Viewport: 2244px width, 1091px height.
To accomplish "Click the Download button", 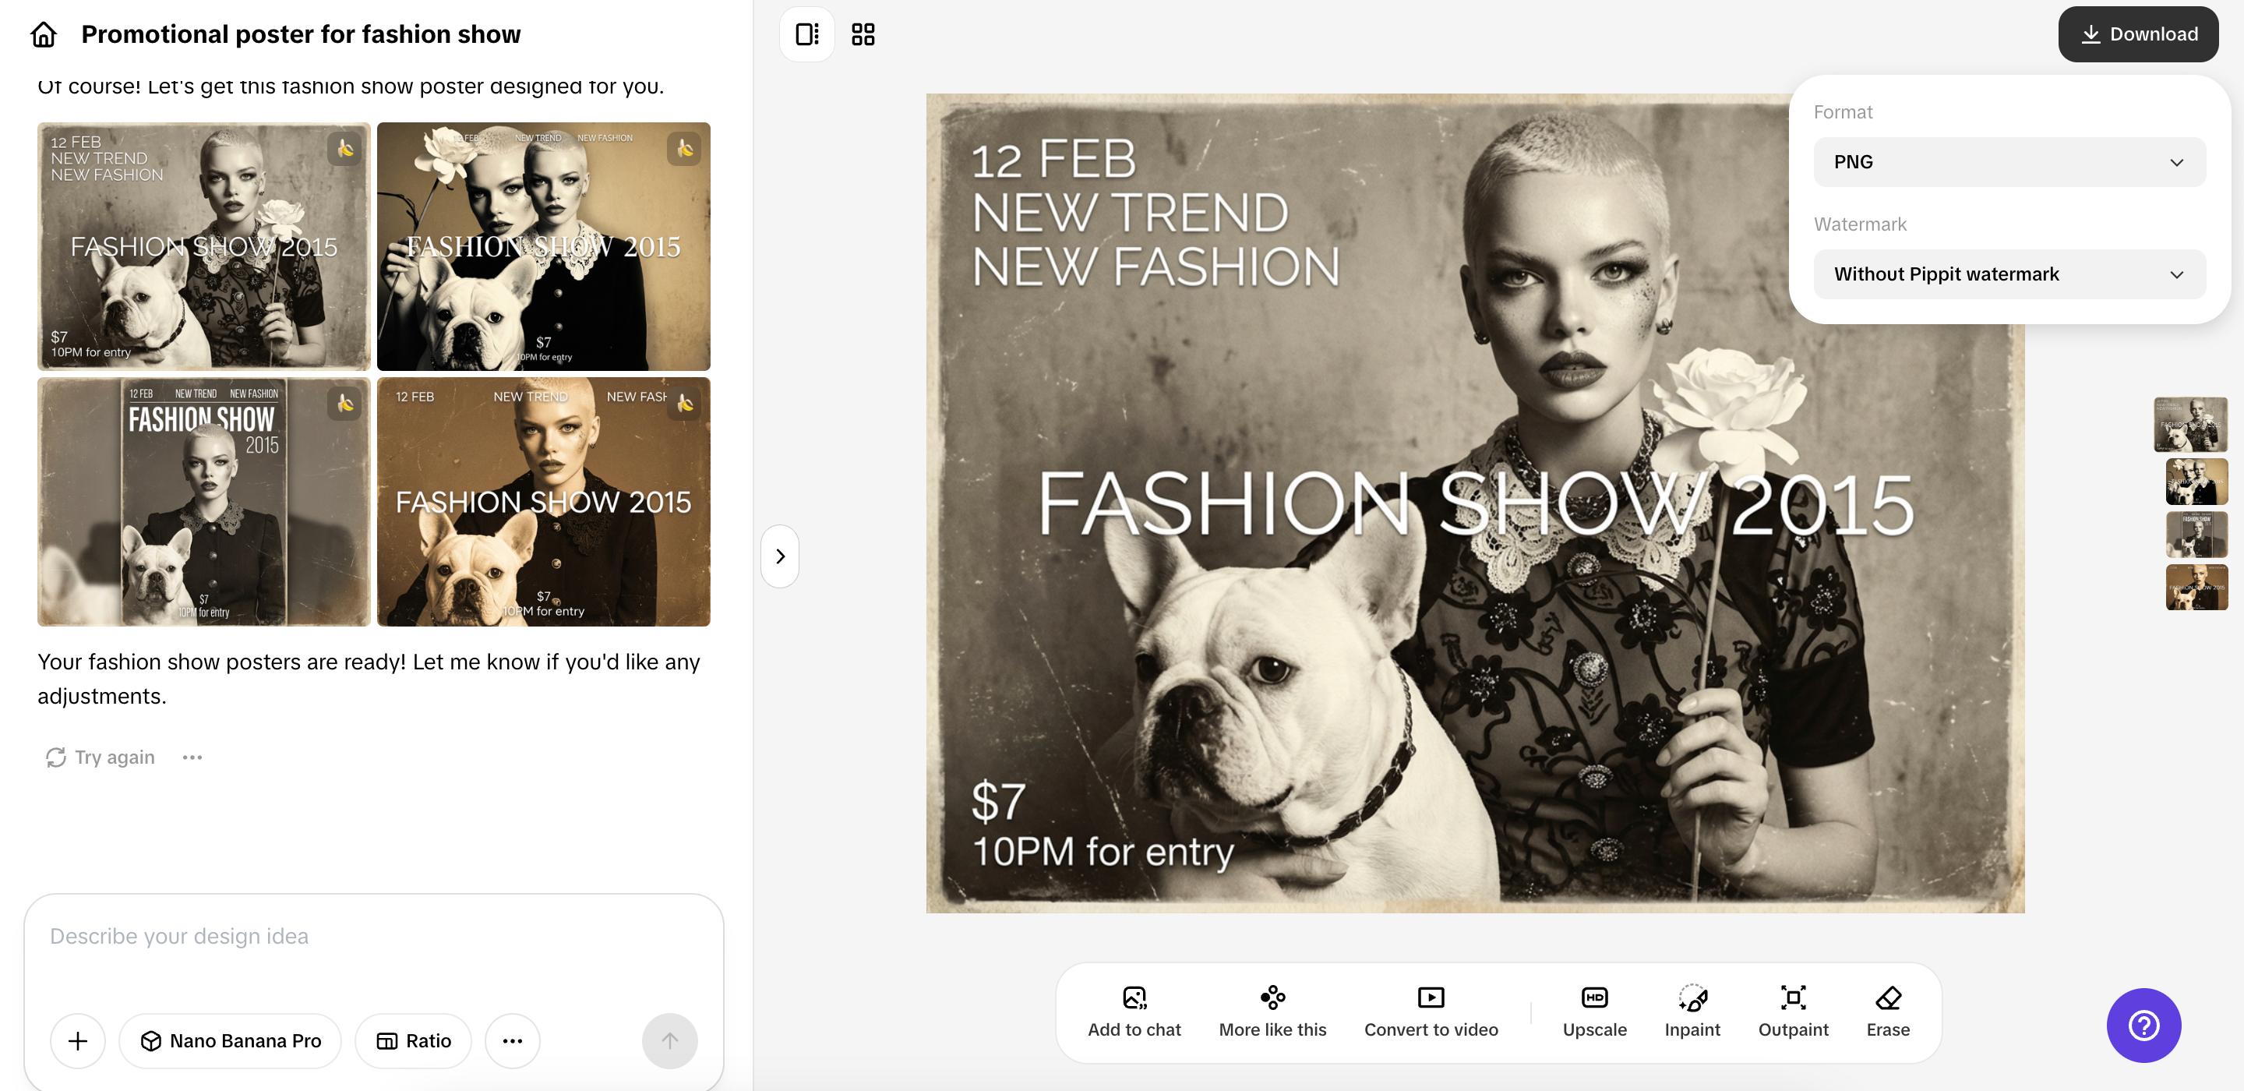I will (x=2136, y=33).
